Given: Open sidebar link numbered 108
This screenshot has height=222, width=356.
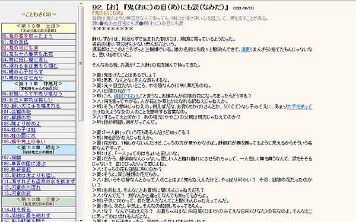Looking at the screenshot, I should click(24, 163).
